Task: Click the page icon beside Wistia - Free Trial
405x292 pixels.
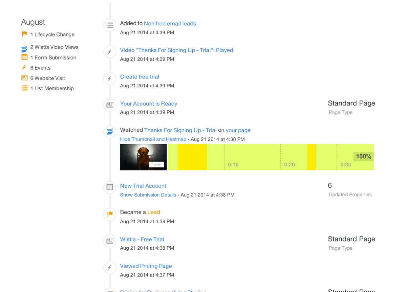Action: [110, 241]
